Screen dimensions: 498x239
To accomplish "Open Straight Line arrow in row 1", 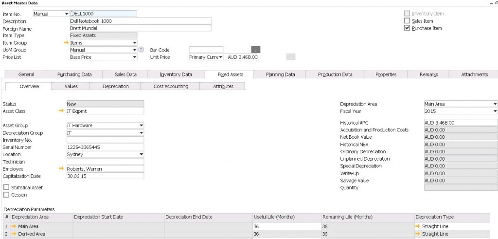I will (418, 226).
